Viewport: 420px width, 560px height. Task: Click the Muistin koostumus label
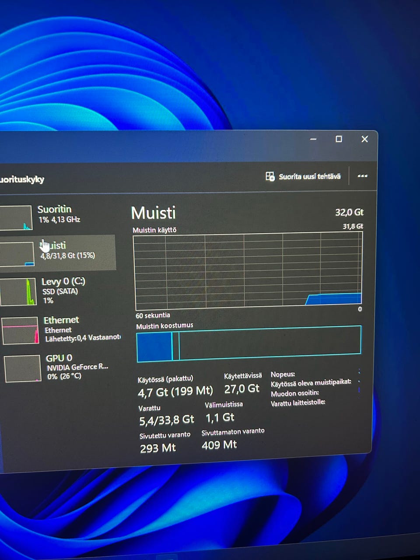[164, 326]
